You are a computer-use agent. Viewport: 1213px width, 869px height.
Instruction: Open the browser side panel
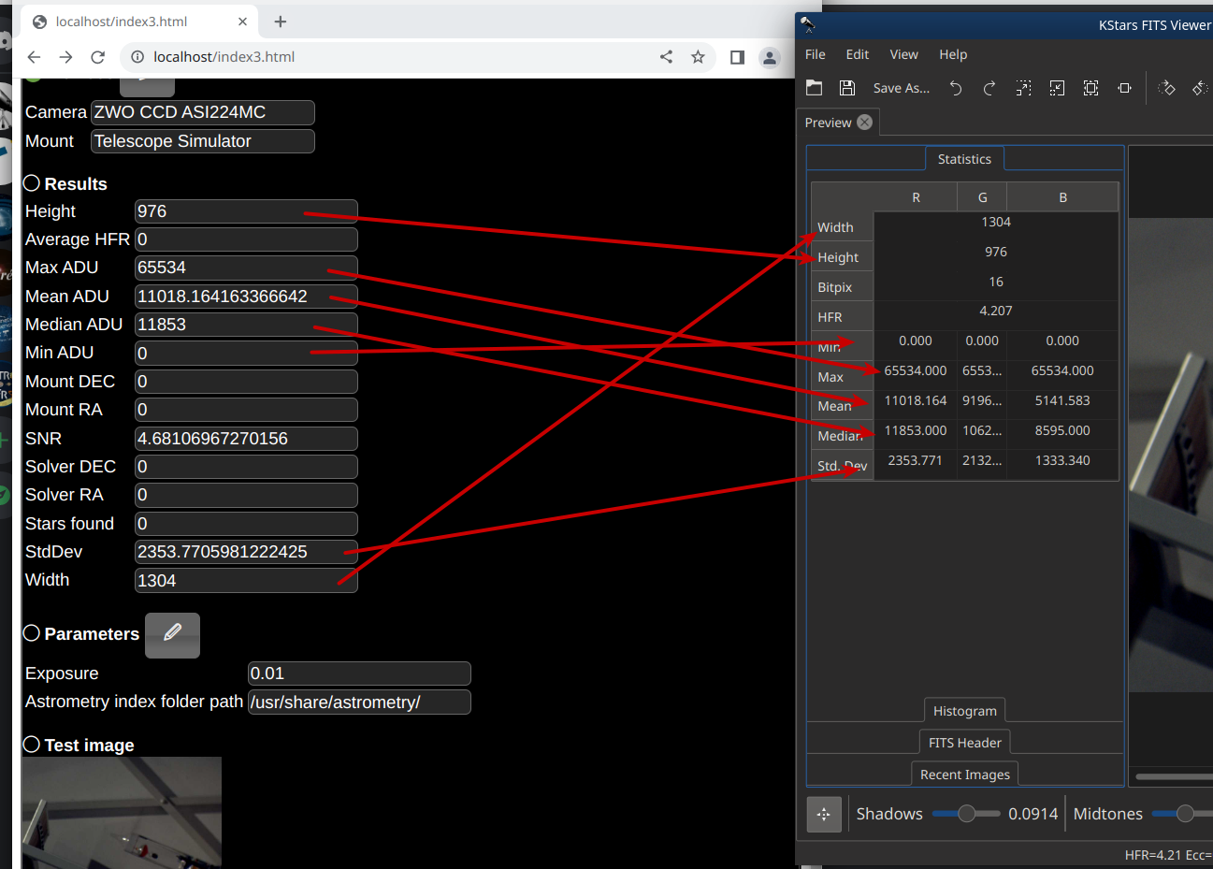pyautogui.click(x=737, y=57)
